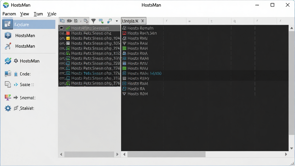
Task: Select the "Hosts RAh M/090" highlighted row
Action: [x=205, y=73]
